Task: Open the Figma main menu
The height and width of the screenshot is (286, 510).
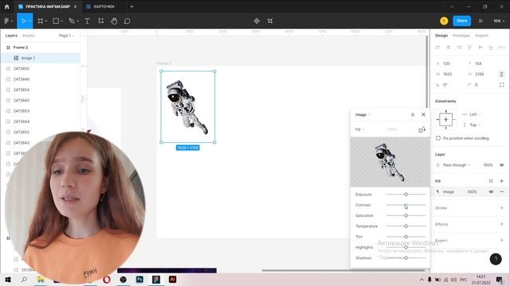Action: (8, 21)
